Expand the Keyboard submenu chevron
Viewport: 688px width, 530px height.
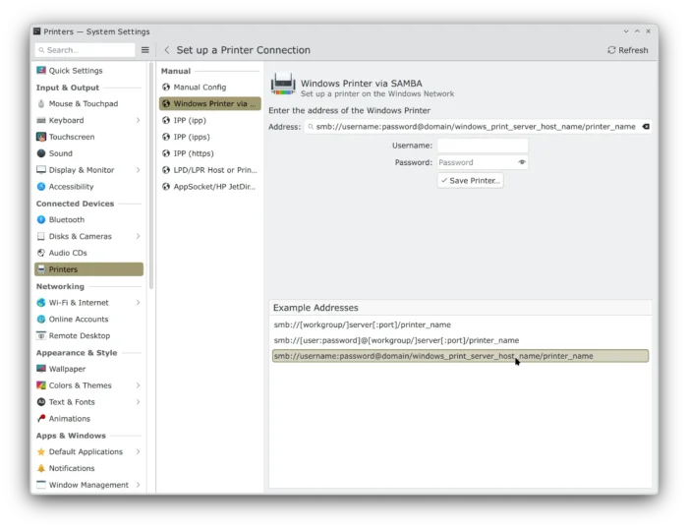coord(139,120)
